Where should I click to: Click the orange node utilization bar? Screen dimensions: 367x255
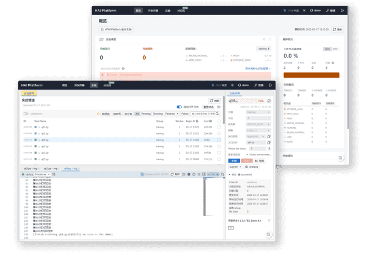[311, 75]
